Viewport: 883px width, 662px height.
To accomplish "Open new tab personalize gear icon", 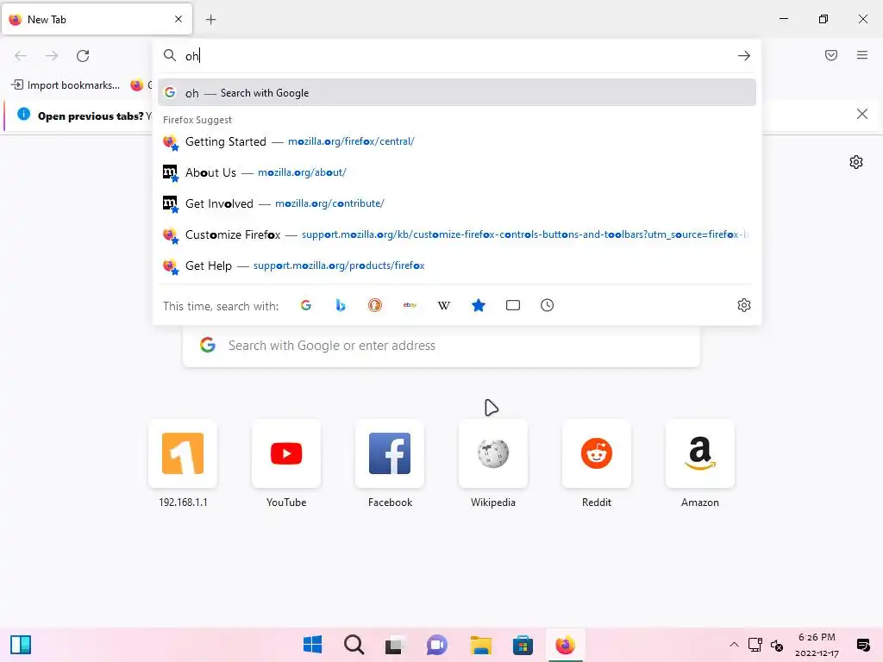I will (x=856, y=162).
